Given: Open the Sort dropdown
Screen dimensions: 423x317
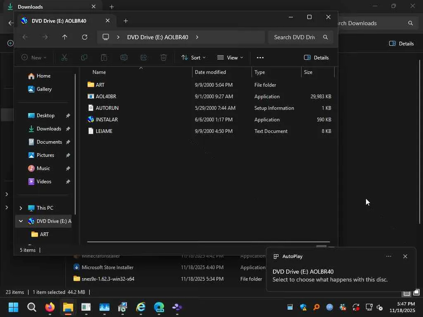Looking at the screenshot, I should coord(193,57).
